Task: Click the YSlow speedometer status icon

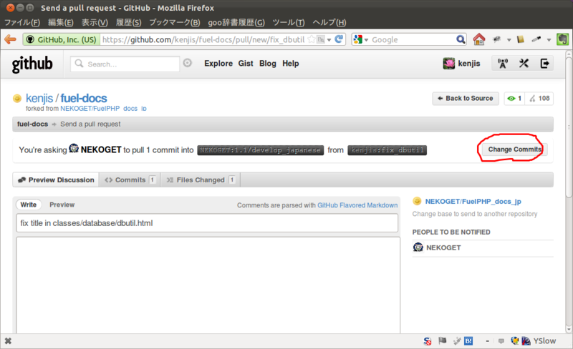Action: coord(526,341)
